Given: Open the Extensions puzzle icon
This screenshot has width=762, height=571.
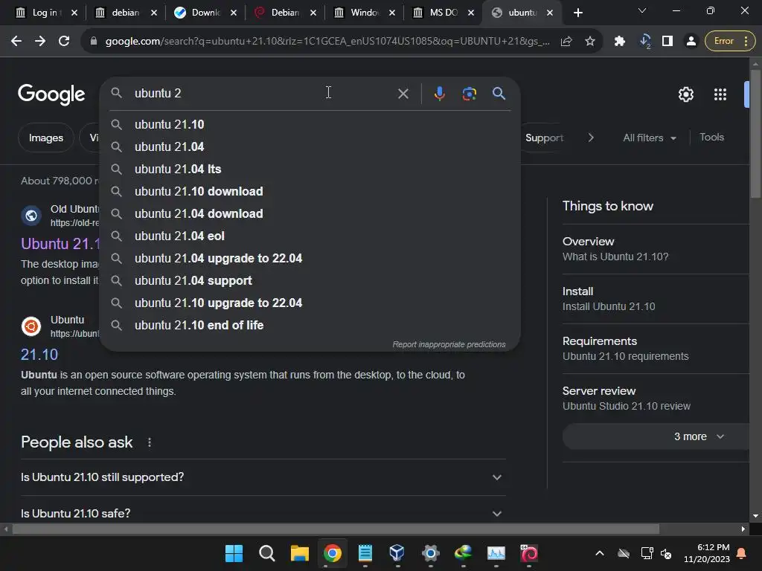Looking at the screenshot, I should pos(620,42).
